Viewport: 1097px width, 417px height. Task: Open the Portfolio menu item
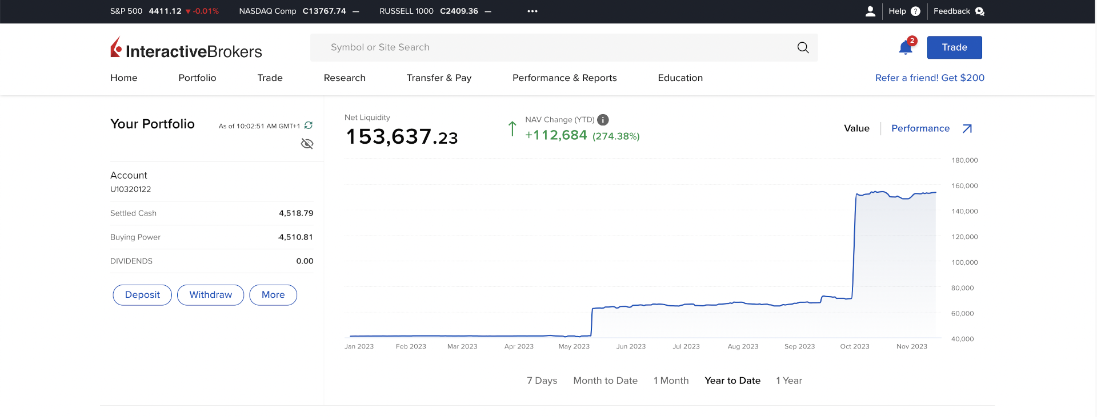coord(197,78)
